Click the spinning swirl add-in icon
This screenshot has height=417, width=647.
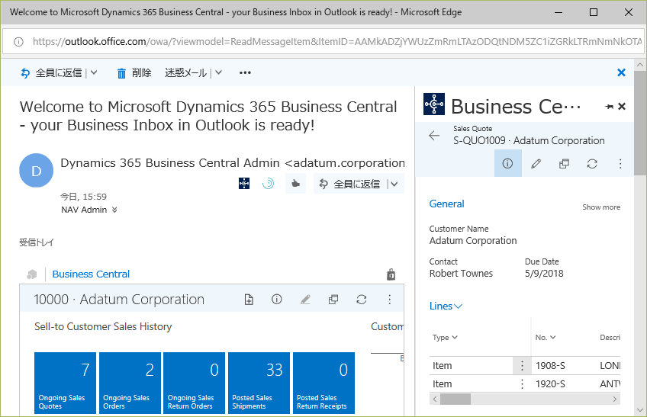(269, 183)
